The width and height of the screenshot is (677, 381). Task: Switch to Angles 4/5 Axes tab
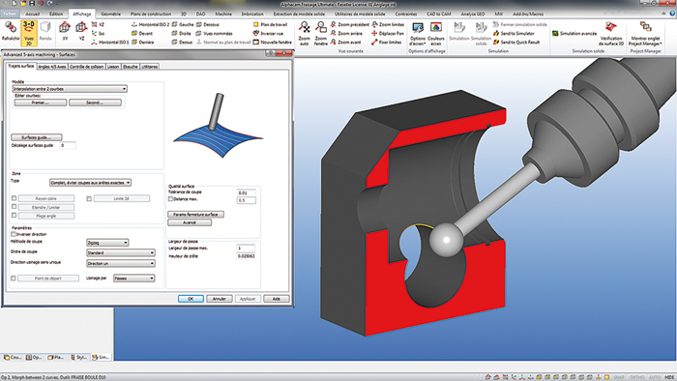[52, 67]
